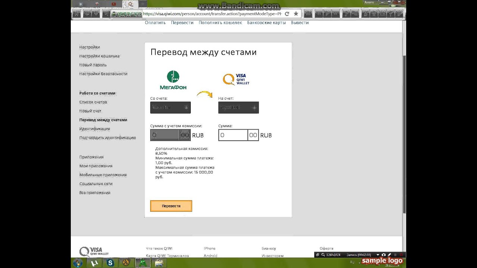
Task: Click the 'Перевод между счетами' page heading
Action: [x=203, y=52]
